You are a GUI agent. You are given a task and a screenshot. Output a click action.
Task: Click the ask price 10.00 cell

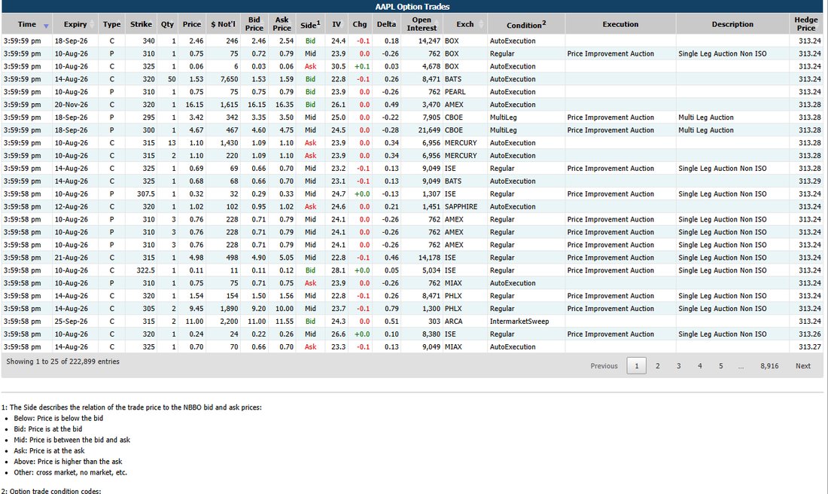(284, 309)
